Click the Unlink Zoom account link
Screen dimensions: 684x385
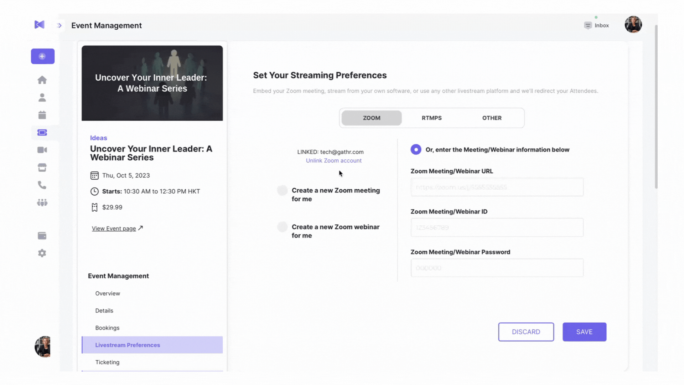click(x=333, y=160)
